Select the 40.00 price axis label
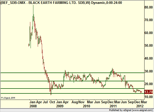Viewport: 154px width, 112px height. [x=149, y=58]
